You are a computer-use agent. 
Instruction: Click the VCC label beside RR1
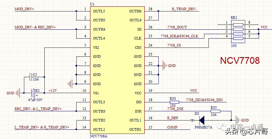pos(264,27)
